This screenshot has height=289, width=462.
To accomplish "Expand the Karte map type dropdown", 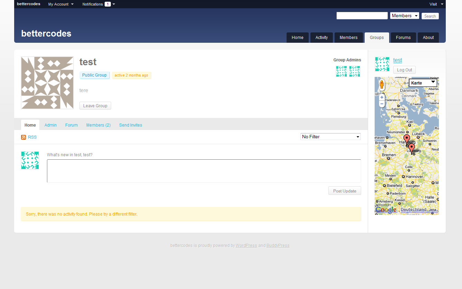I will click(x=423, y=83).
